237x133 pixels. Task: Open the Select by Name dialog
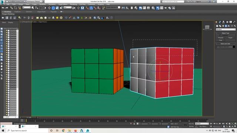pos(37,8)
